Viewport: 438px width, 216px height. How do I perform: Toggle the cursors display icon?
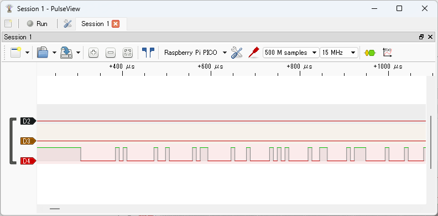pyautogui.click(x=148, y=52)
